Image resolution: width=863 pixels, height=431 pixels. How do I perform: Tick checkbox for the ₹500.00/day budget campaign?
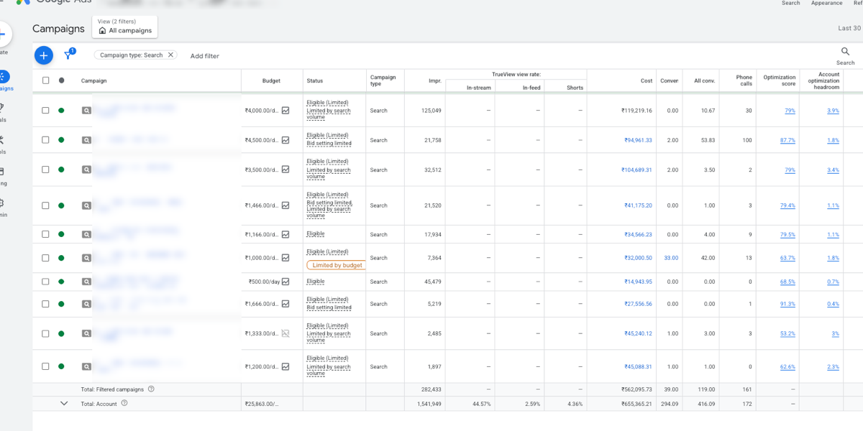pyautogui.click(x=45, y=282)
